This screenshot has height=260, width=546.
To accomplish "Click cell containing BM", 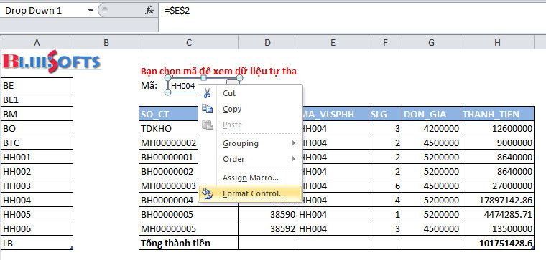I will (37, 114).
